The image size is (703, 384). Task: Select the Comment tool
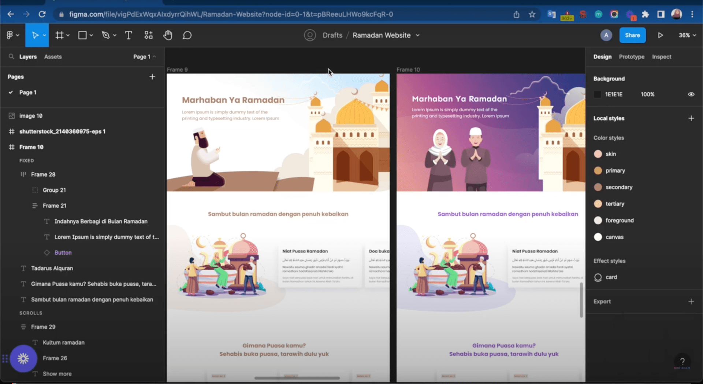pos(187,35)
